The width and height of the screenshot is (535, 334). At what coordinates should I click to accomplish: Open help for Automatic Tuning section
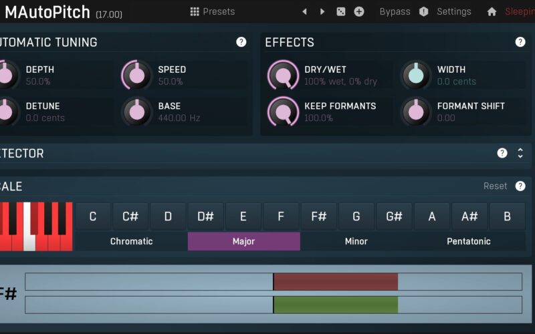(241, 42)
